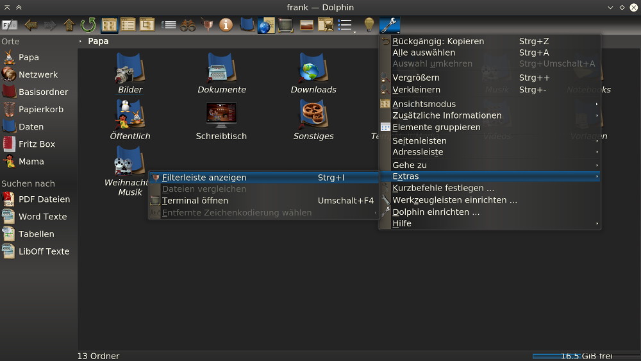Click the picture preview icon in the toolbar
This screenshot has width=641, height=361.
[x=306, y=26]
